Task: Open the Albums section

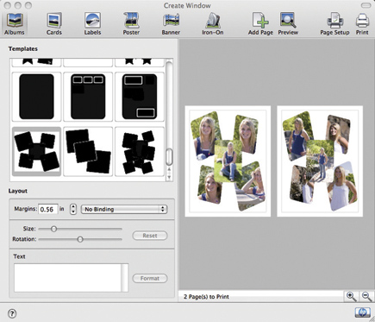Action: (15, 23)
